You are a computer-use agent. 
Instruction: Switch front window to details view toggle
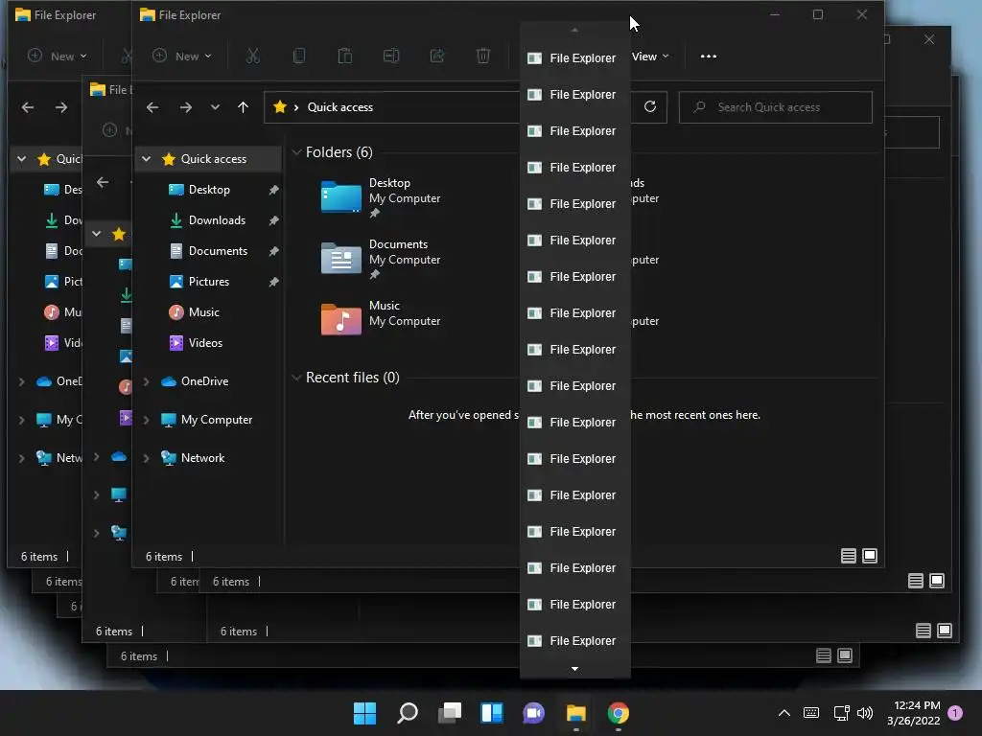coord(849,556)
